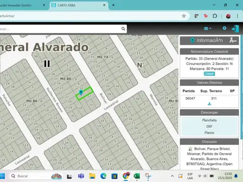Screen dimensions: 243x182
Task: Open the Snipping Tool taskbar icon
Action: click(148, 176)
